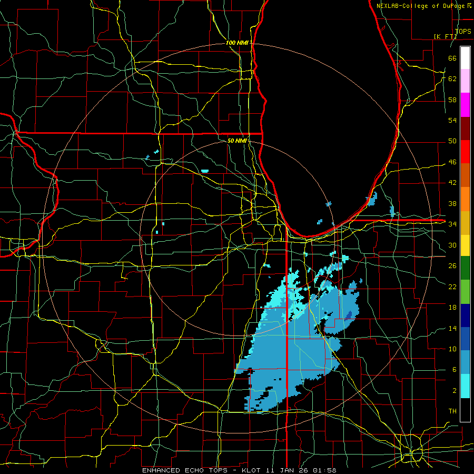This screenshot has width=474, height=474.
Task: Click the 100 NMI range ring label
Action: [237, 43]
